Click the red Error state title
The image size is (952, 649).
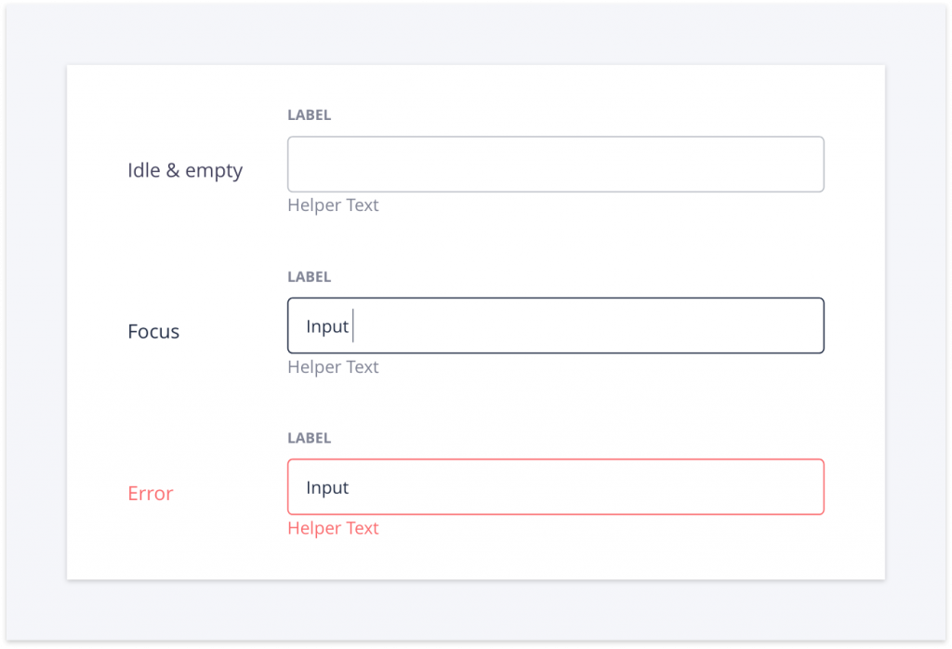(x=150, y=493)
